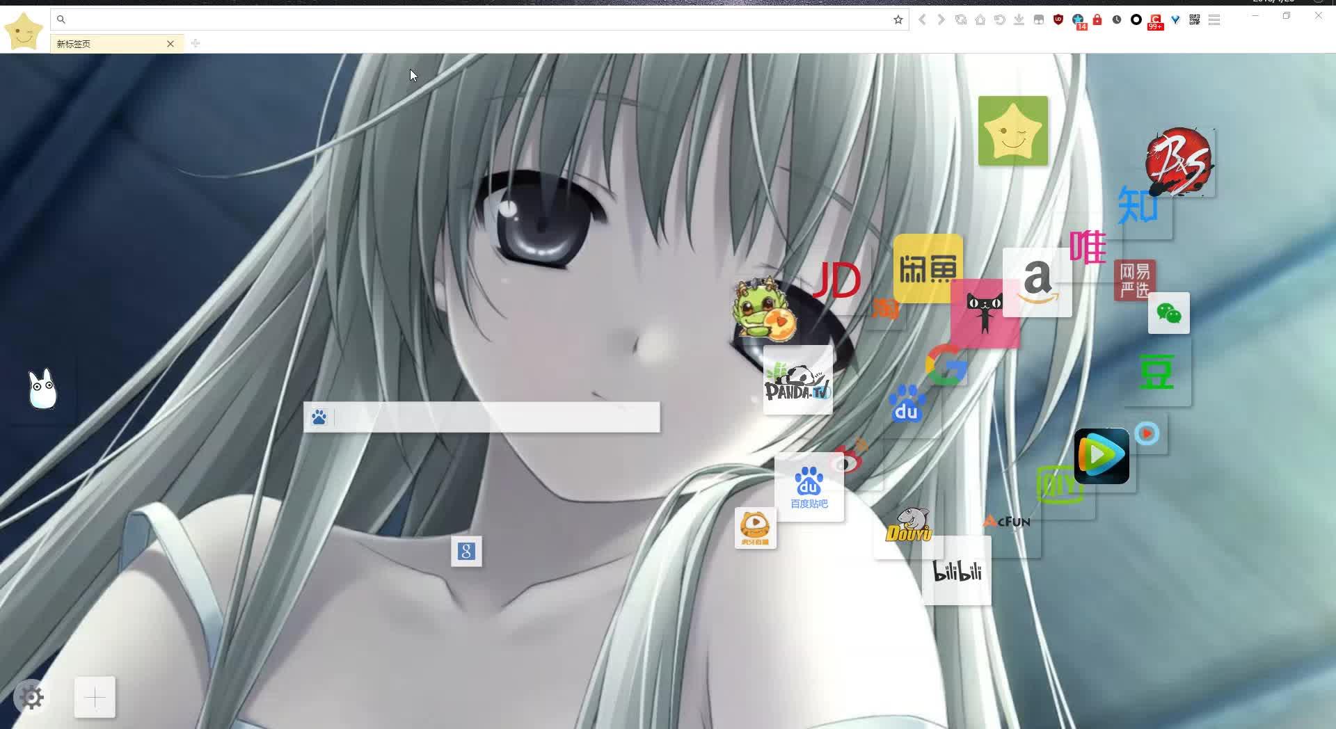Click the blue Google g tile

pyautogui.click(x=466, y=552)
